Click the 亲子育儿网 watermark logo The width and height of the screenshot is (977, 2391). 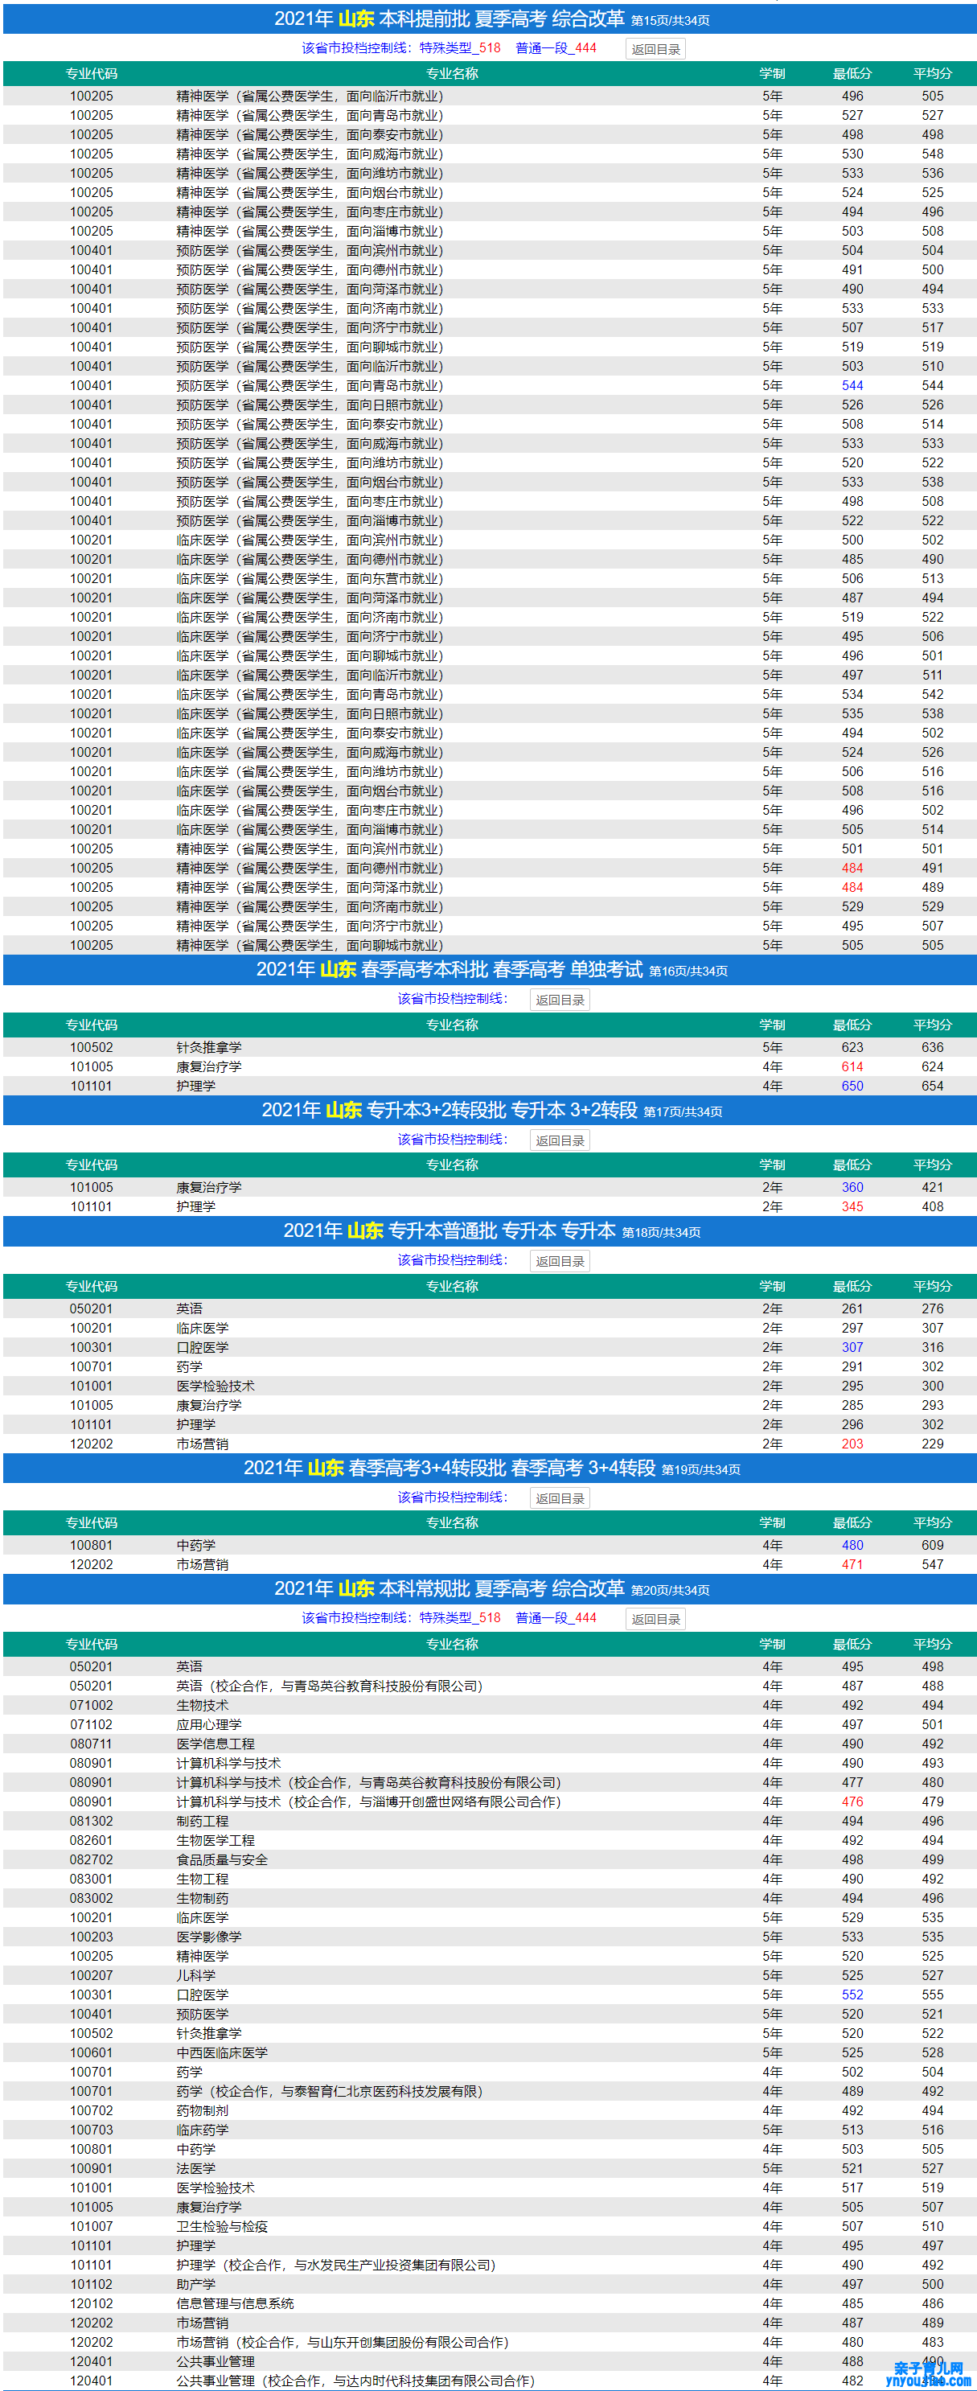pyautogui.click(x=928, y=2373)
